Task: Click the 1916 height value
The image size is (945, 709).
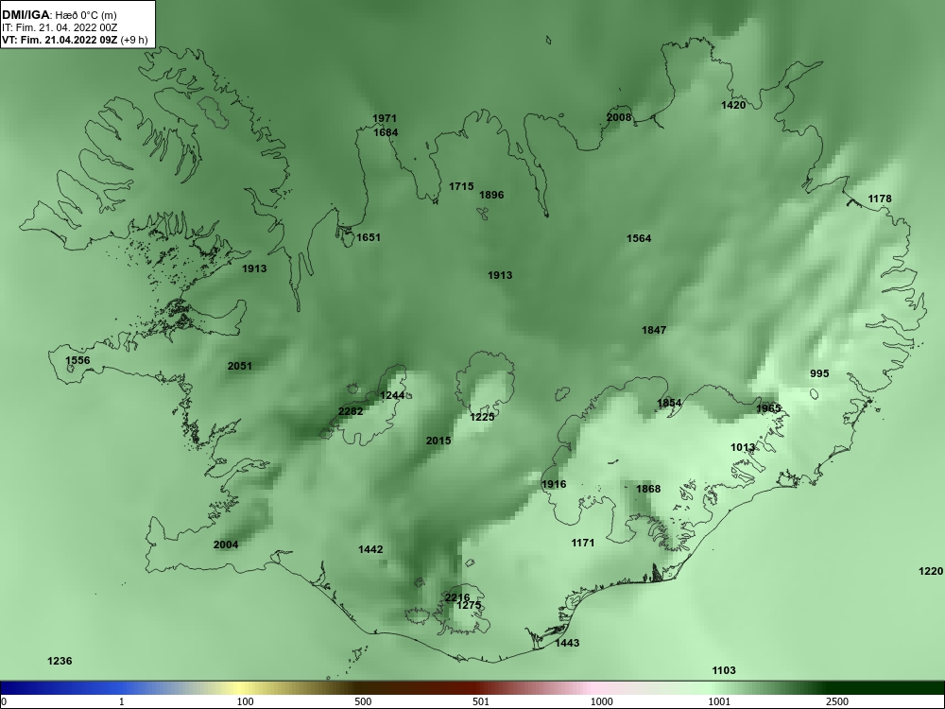Action: (554, 485)
